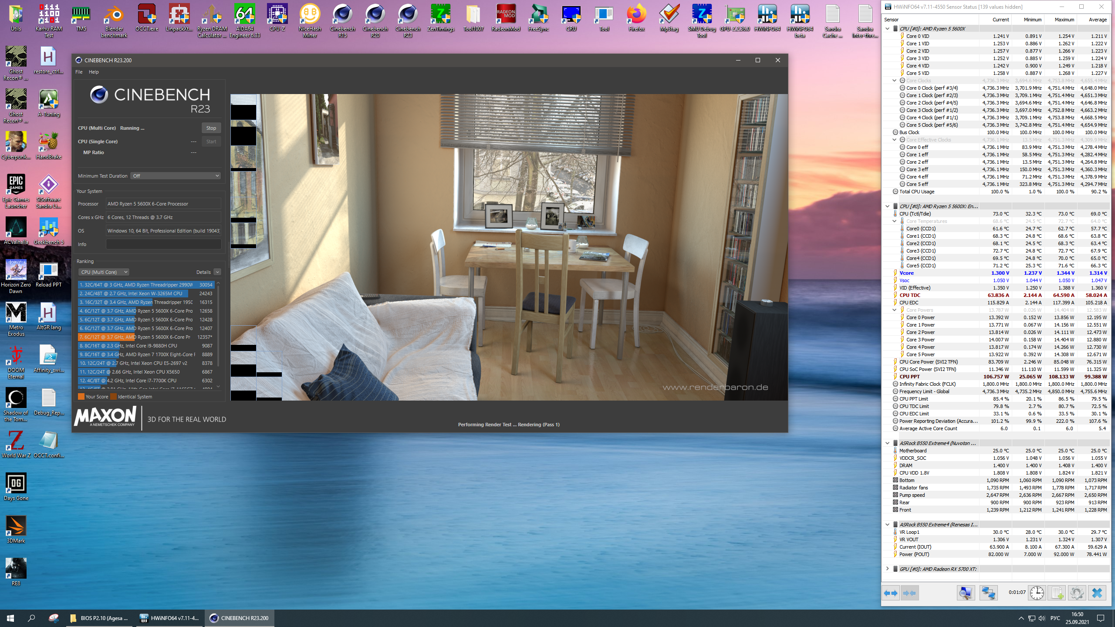1115x627 pixels.
Task: Open HWiNFO sensor settings gear
Action: [x=1077, y=593]
